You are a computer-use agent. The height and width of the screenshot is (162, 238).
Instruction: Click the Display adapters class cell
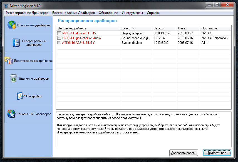point(133,33)
